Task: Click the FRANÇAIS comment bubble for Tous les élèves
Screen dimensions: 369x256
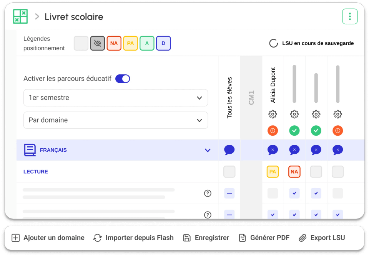Action: pyautogui.click(x=229, y=150)
